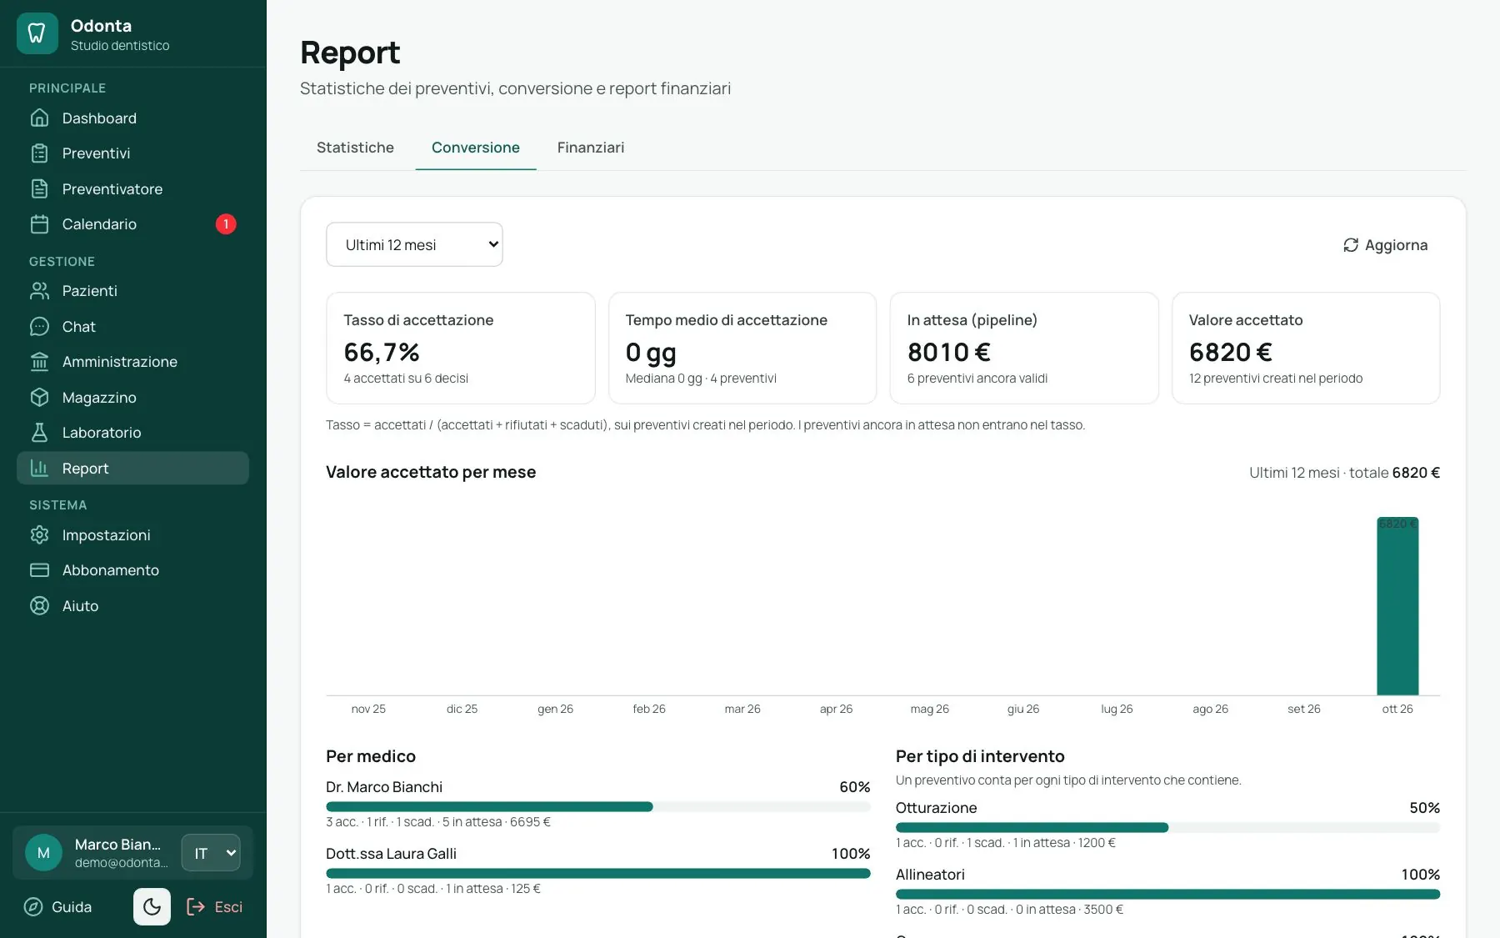
Task: Click the Pazienti people icon
Action: coord(39,291)
